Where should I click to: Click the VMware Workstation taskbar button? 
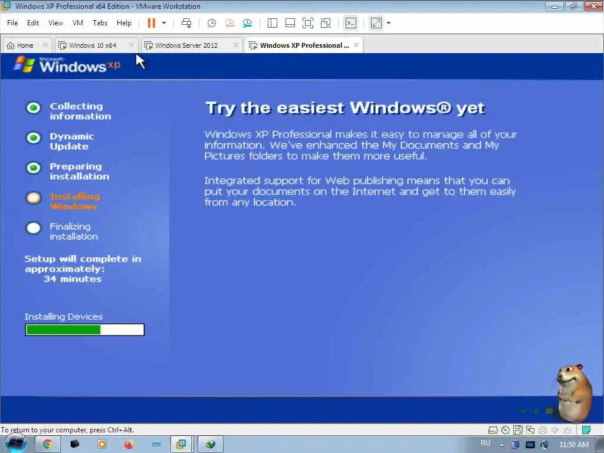click(x=180, y=445)
